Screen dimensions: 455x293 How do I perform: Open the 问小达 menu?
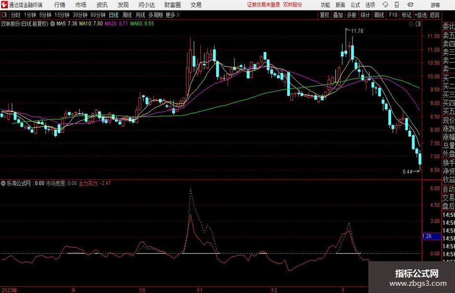[147, 5]
